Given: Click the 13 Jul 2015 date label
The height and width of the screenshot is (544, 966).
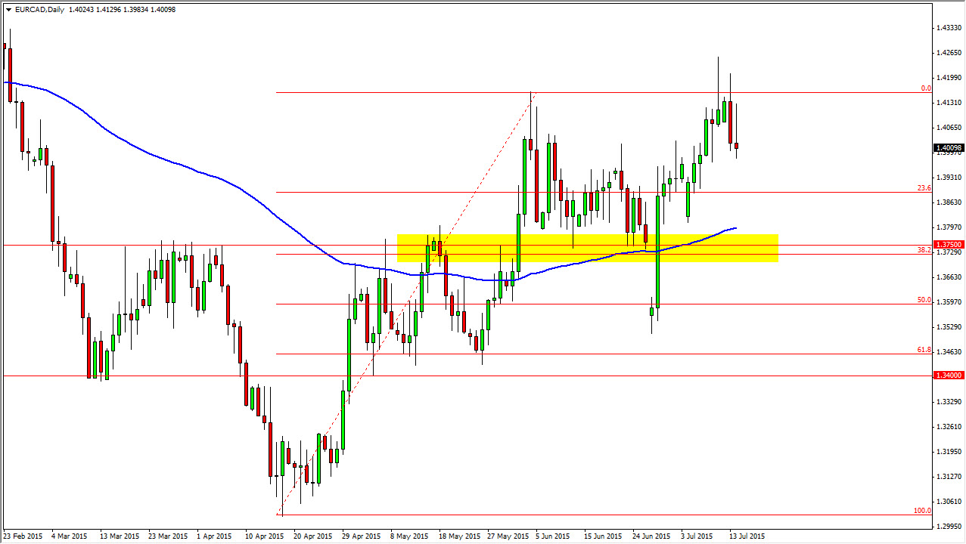Looking at the screenshot, I should 747,536.
